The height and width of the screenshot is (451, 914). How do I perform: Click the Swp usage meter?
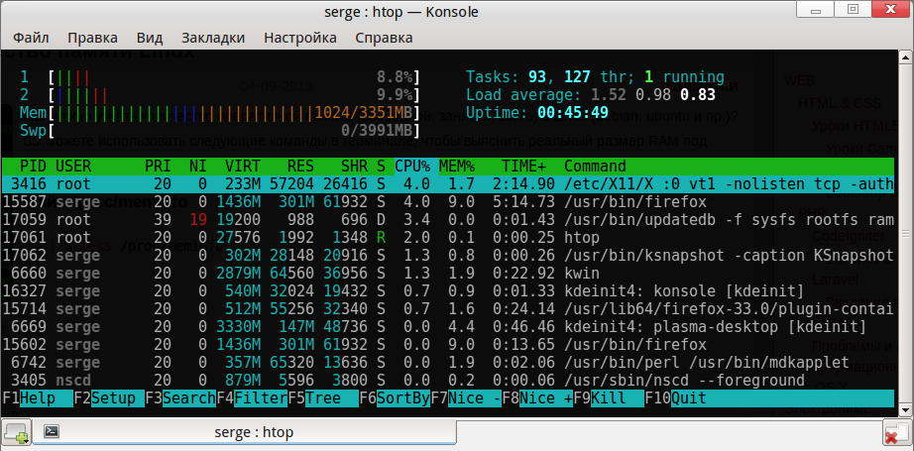[234, 131]
